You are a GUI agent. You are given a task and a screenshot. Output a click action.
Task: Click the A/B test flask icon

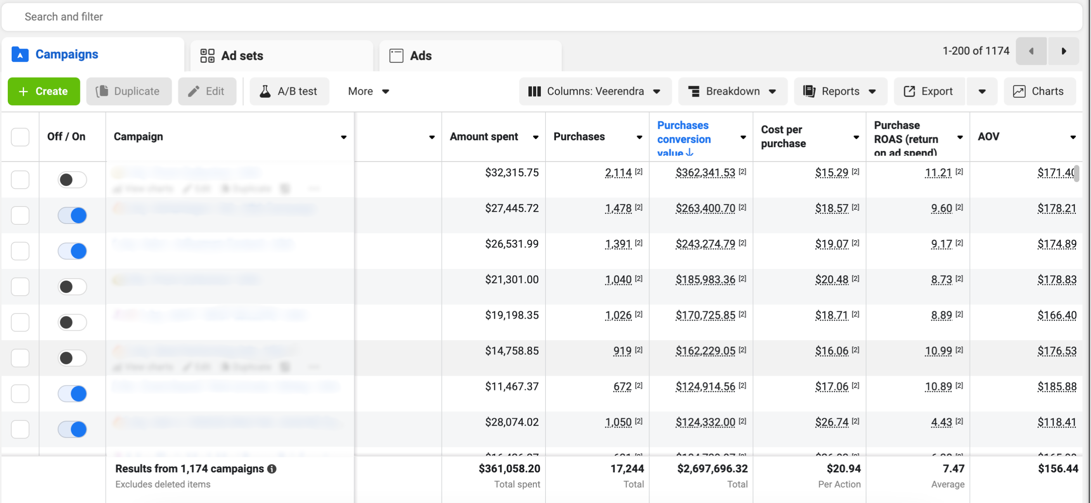(265, 91)
